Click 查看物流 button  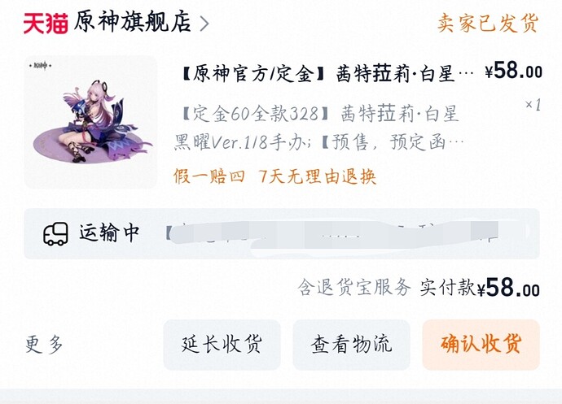(351, 345)
